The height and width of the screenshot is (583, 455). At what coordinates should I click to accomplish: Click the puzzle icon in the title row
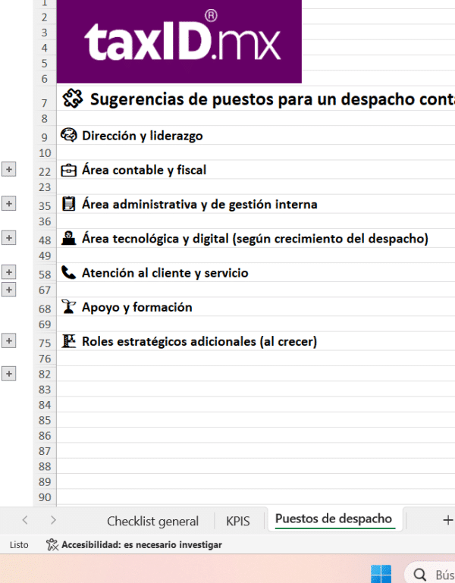tap(72, 99)
